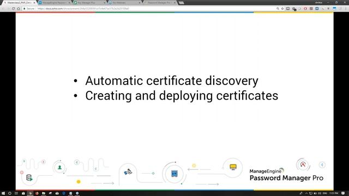Image resolution: width=349 pixels, height=196 pixels.
Task: Bookmark this page with the star icon
Action: [282, 9]
